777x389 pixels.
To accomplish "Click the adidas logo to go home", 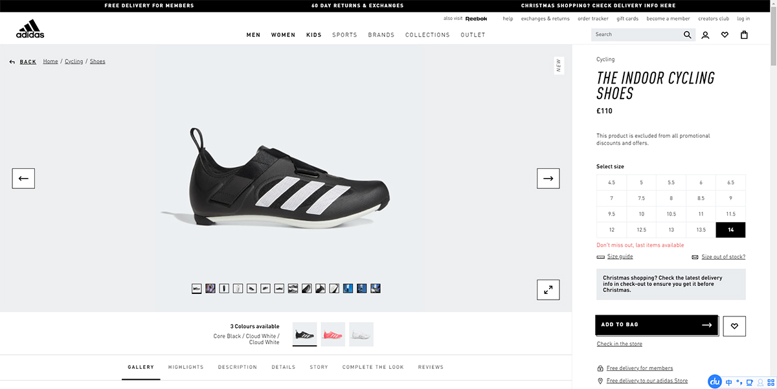I will [30, 29].
